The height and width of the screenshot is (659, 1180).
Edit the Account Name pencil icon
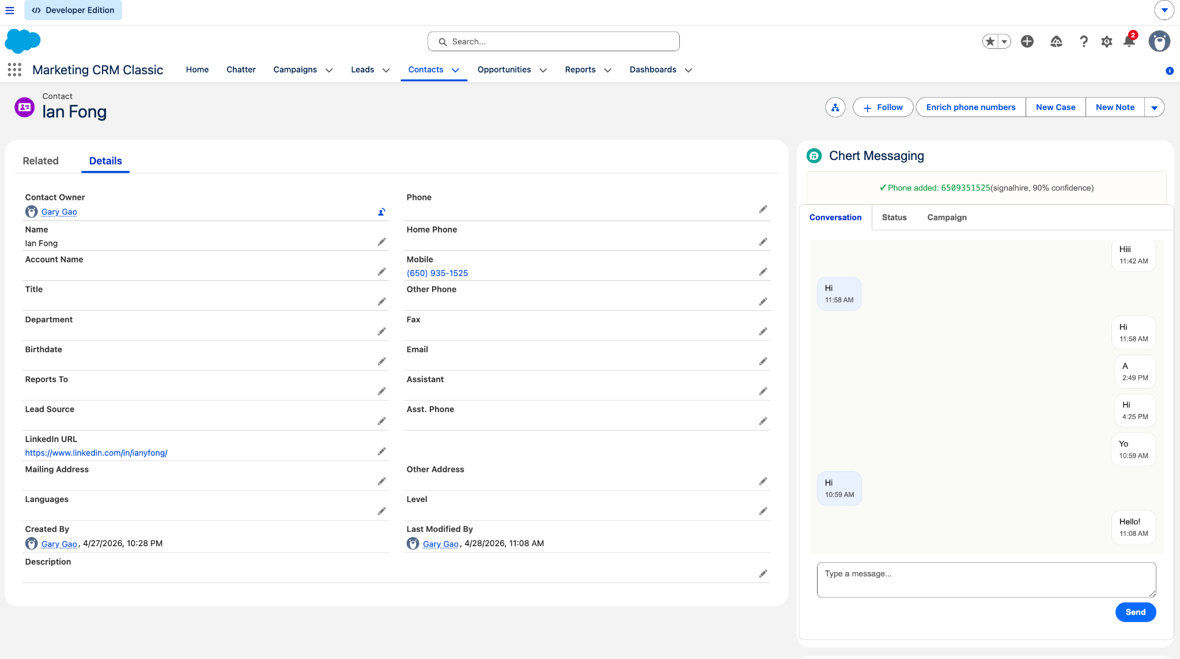[381, 272]
